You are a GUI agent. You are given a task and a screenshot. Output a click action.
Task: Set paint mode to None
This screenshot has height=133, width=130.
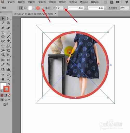point(9,95)
